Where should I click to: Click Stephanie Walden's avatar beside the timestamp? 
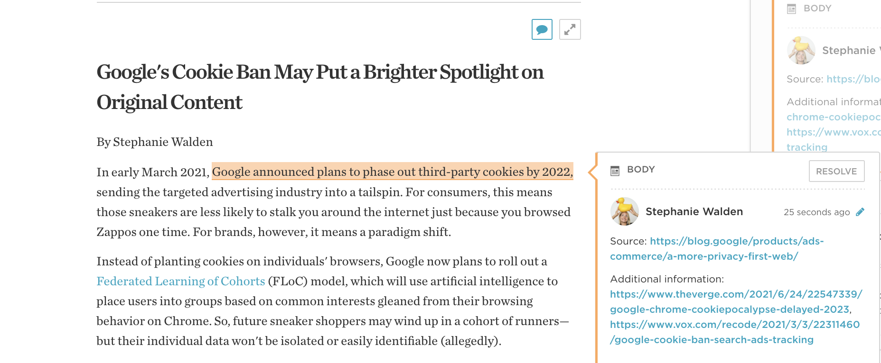[x=624, y=211]
